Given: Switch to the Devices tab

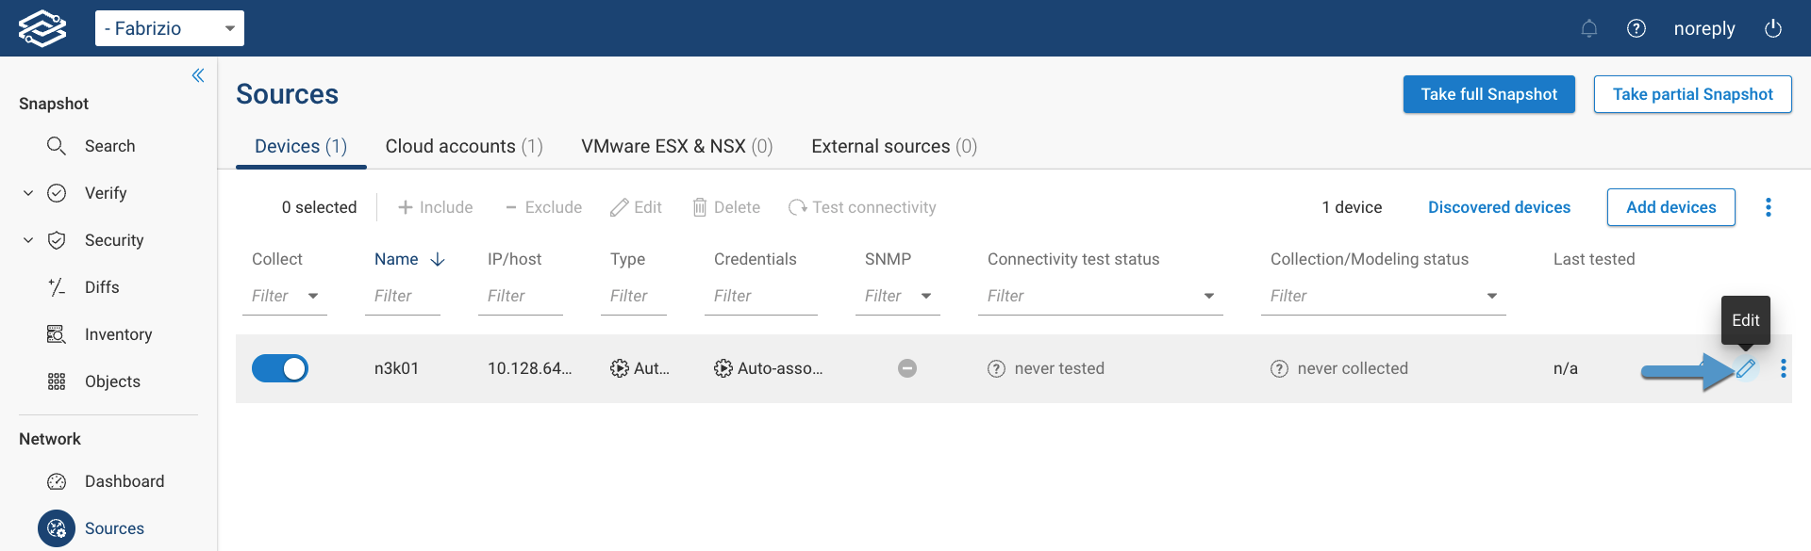Looking at the screenshot, I should [301, 146].
